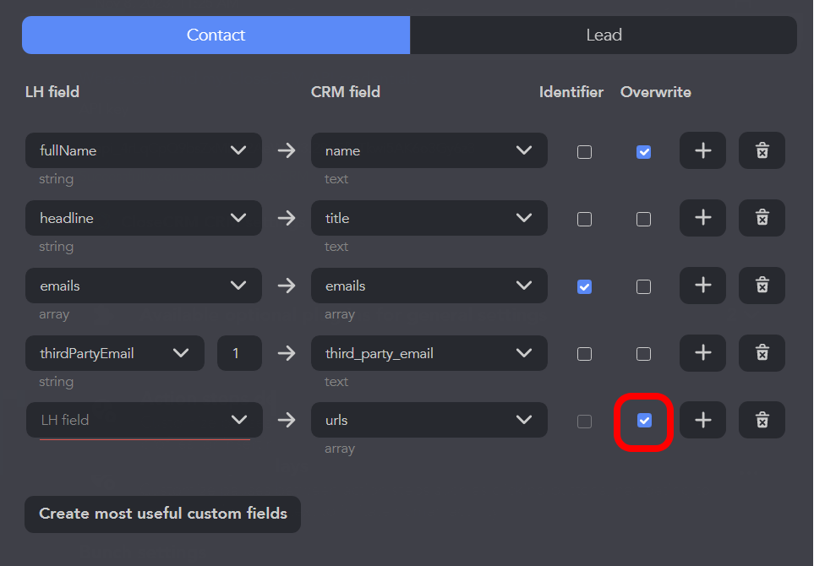Image resolution: width=814 pixels, height=566 pixels.
Task: Remove the urls mapping row
Action: point(762,420)
